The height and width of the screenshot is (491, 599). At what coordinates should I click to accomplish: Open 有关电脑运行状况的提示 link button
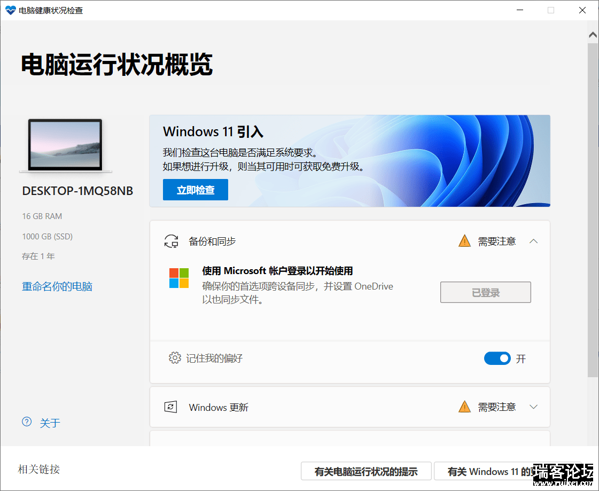366,472
